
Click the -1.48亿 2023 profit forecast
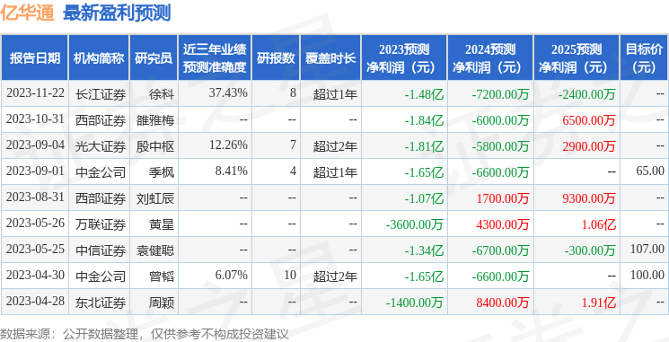pyautogui.click(x=424, y=94)
